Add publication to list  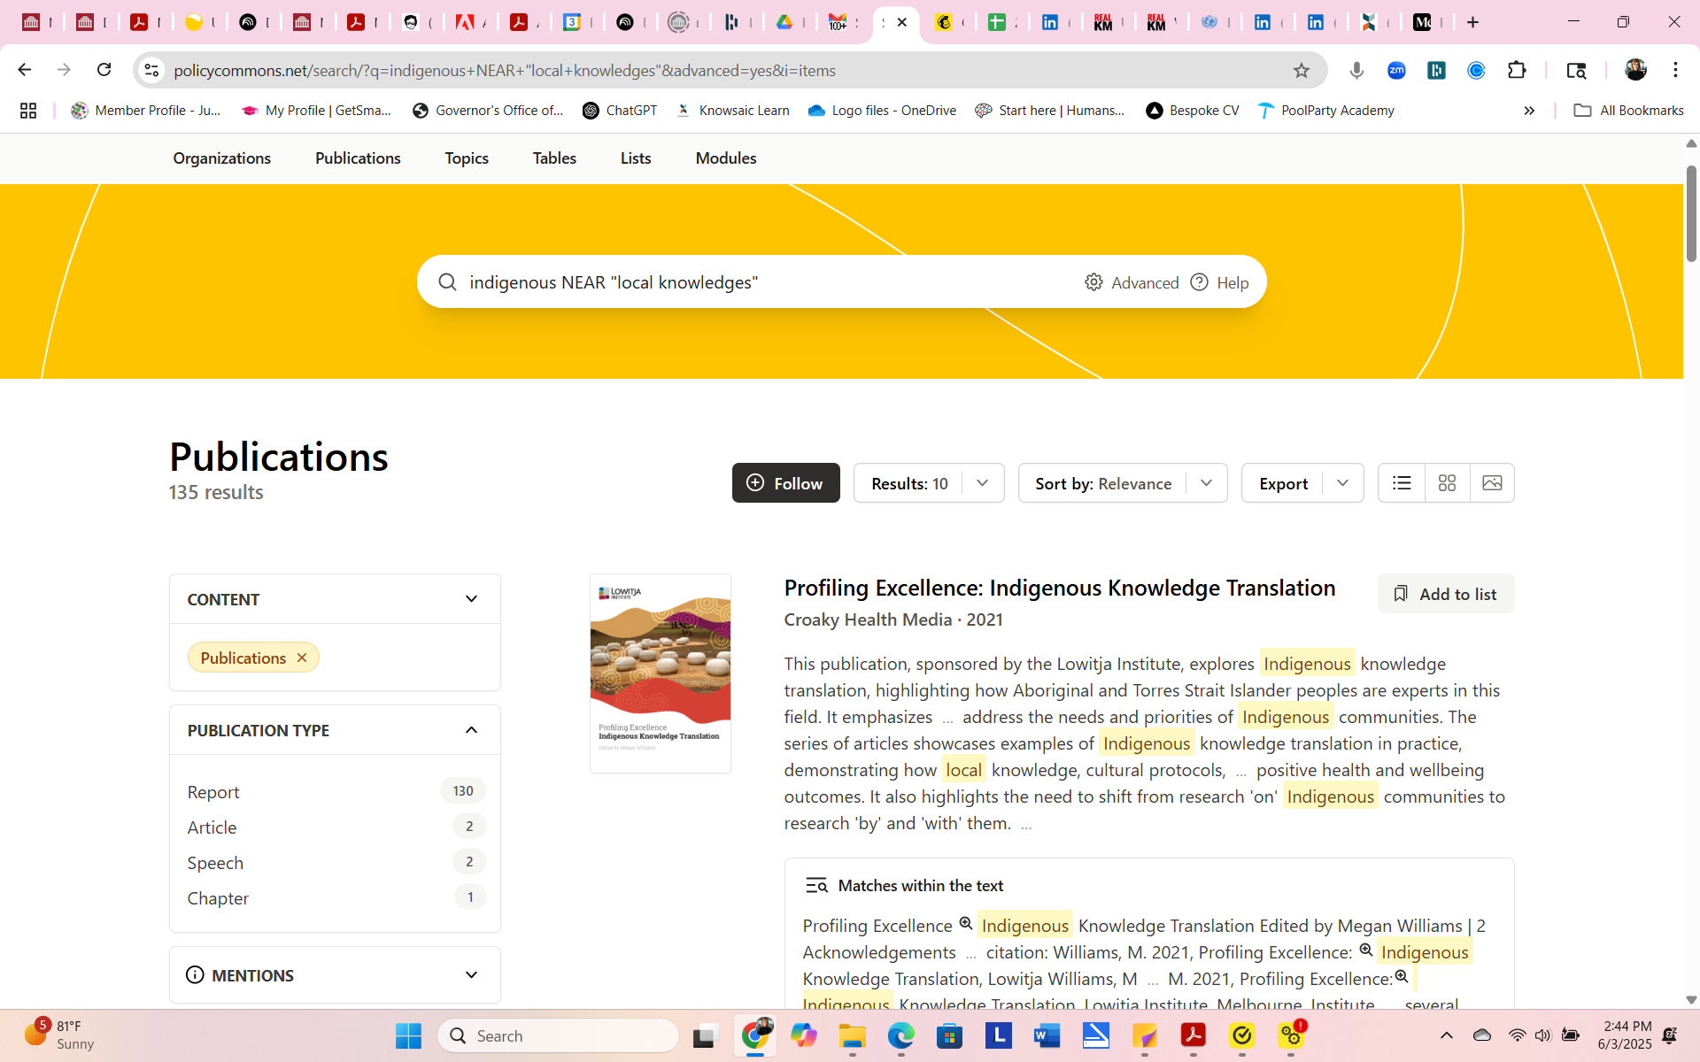pyautogui.click(x=1446, y=594)
